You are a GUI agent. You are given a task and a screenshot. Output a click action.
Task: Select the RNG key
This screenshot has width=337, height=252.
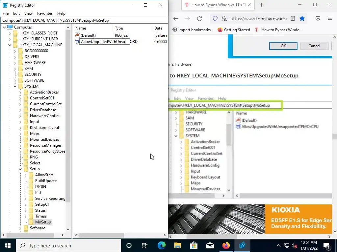(34, 157)
